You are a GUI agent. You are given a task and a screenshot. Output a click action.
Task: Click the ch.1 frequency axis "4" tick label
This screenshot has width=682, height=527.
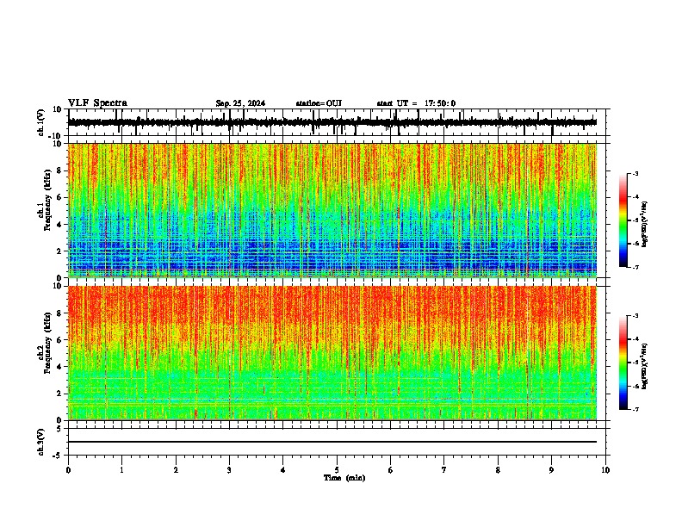pyautogui.click(x=60, y=225)
